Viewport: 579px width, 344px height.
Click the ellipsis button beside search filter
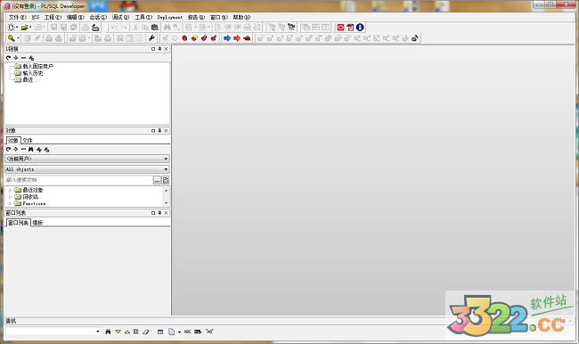click(157, 180)
